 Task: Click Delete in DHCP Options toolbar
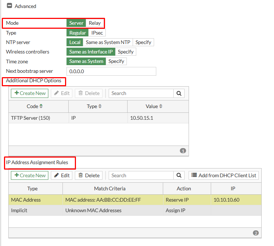tap(89, 93)
